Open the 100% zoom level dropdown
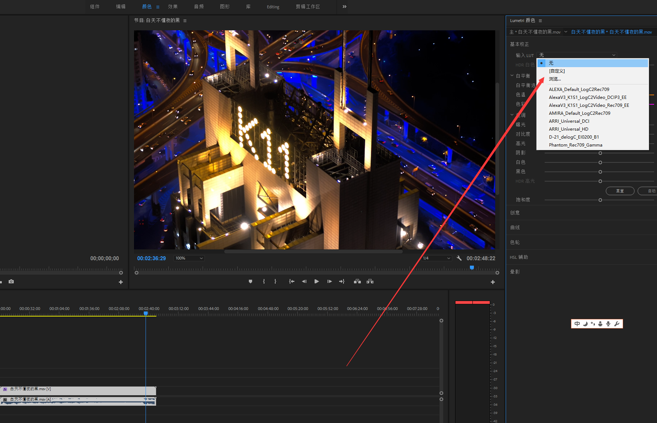Viewport: 657px width, 423px height. click(x=189, y=258)
